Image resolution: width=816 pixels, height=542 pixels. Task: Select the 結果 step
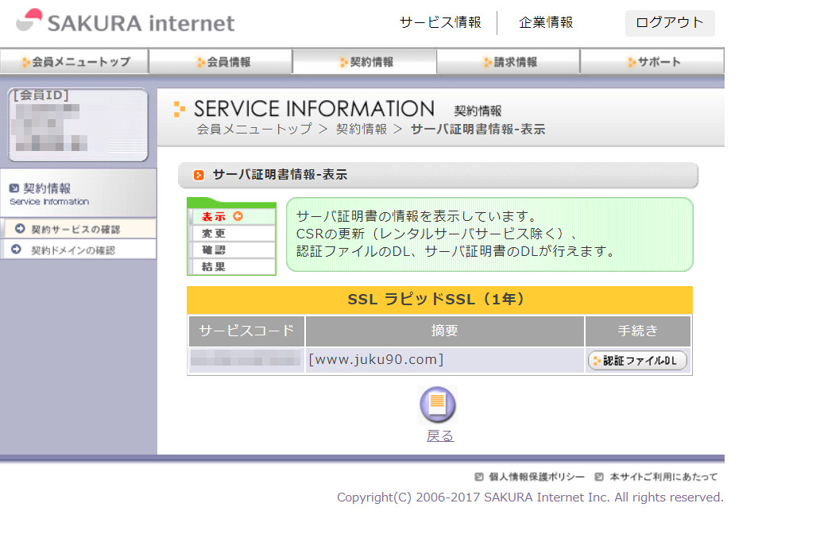(x=233, y=266)
